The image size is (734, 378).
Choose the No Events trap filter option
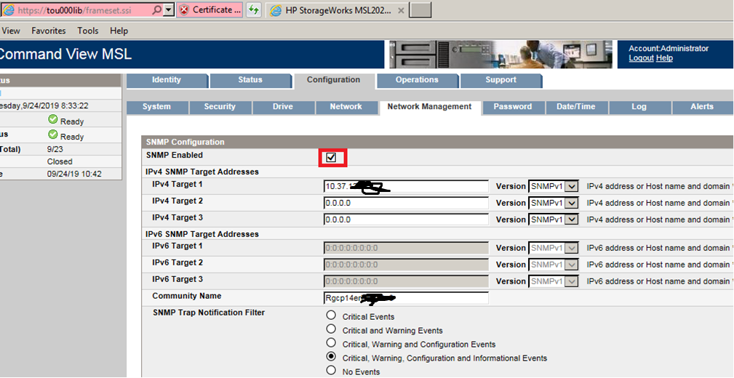click(332, 371)
